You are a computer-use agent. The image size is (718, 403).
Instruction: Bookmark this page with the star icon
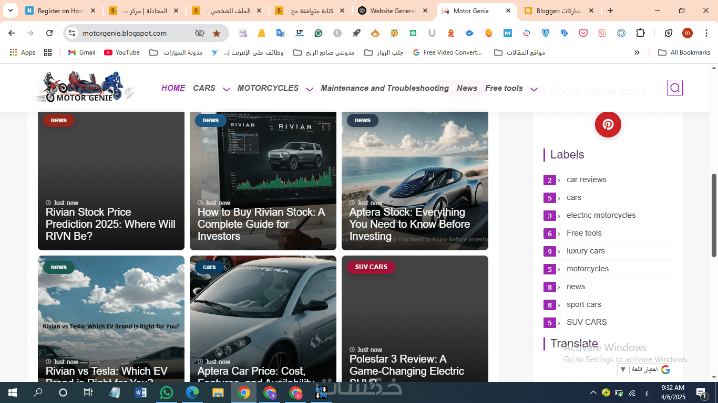[217, 33]
